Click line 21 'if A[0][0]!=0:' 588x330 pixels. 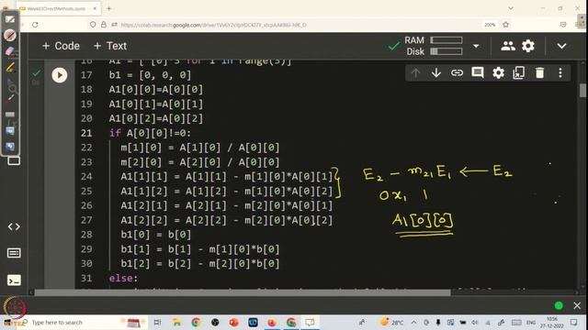click(150, 133)
